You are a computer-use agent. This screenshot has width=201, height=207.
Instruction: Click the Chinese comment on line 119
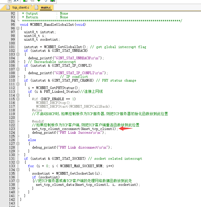[x=100, y=114]
